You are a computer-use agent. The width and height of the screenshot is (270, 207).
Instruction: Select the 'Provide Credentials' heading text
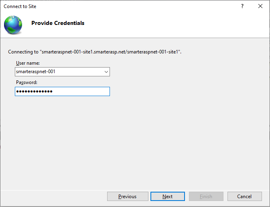[58, 23]
